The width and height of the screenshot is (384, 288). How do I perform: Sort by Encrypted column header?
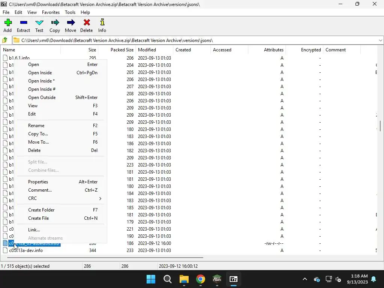(304, 50)
